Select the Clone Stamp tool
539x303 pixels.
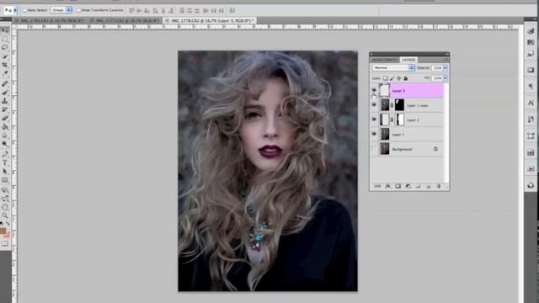pos(5,101)
